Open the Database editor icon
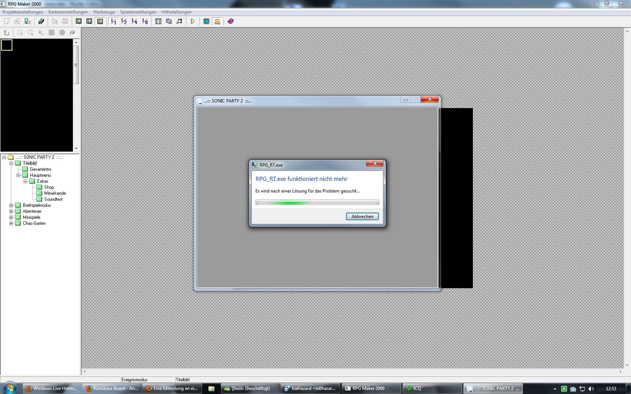Image resolution: width=631 pixels, height=394 pixels. click(158, 21)
